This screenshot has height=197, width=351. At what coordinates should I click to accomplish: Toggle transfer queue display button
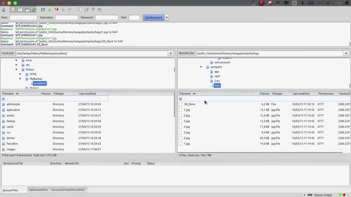[33, 10]
